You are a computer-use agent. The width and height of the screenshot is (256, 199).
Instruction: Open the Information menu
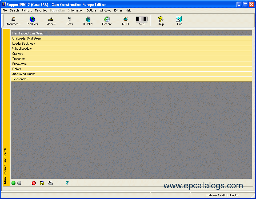[x=76, y=10]
